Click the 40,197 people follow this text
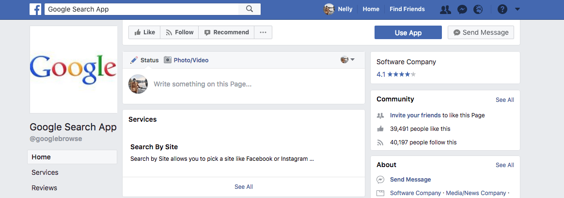 (x=423, y=142)
